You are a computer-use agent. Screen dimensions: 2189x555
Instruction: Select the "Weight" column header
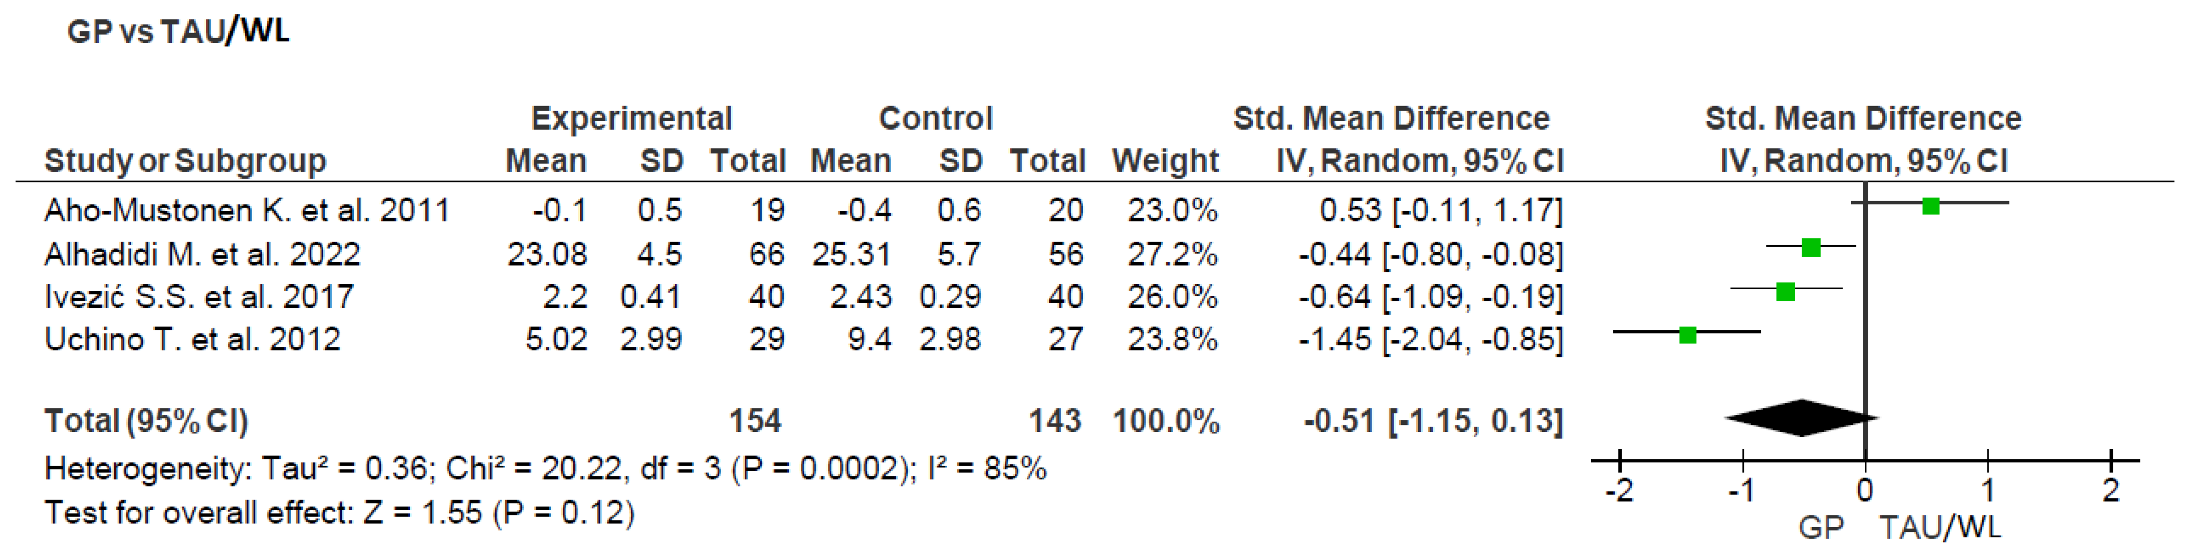click(1165, 160)
